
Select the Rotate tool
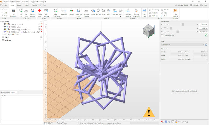(x=98, y=12)
